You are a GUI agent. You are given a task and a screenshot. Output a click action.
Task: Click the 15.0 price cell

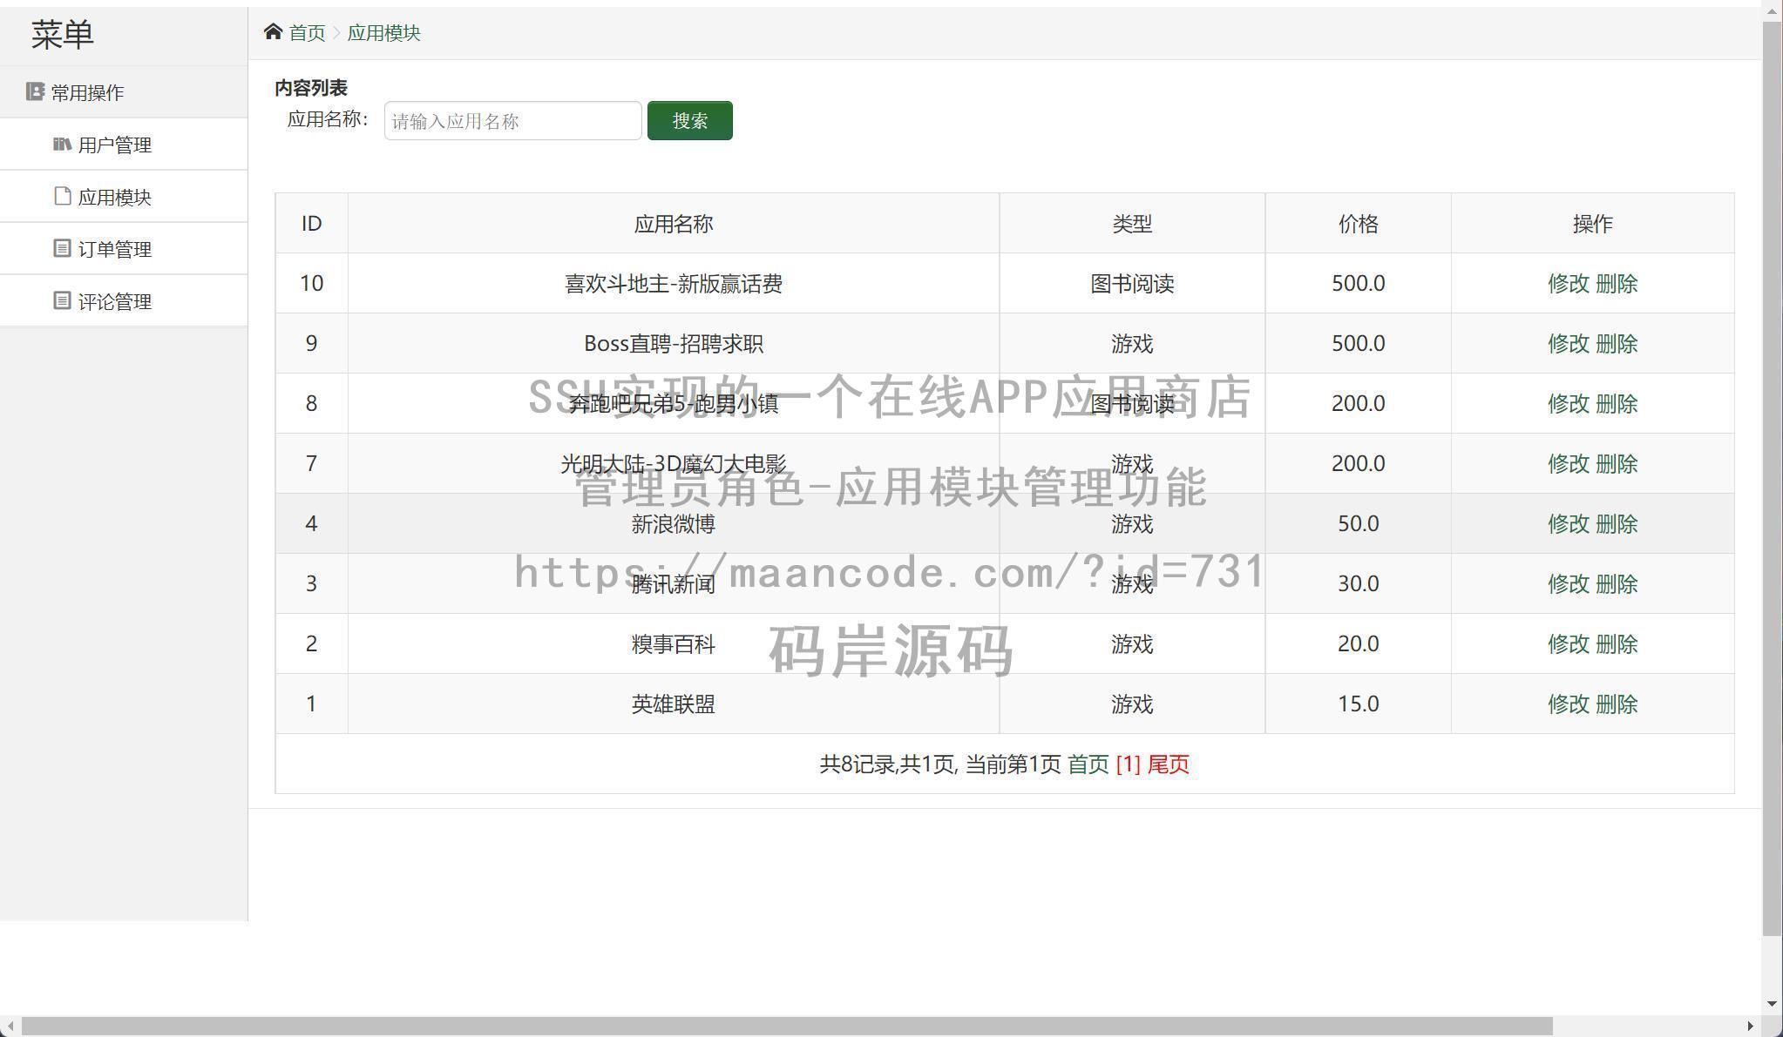[x=1358, y=704]
